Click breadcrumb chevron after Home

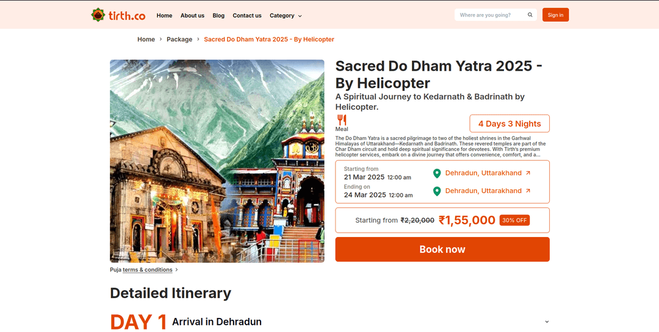[161, 40]
